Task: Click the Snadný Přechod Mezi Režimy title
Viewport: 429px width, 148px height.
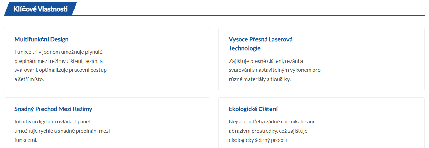Action: click(53, 109)
